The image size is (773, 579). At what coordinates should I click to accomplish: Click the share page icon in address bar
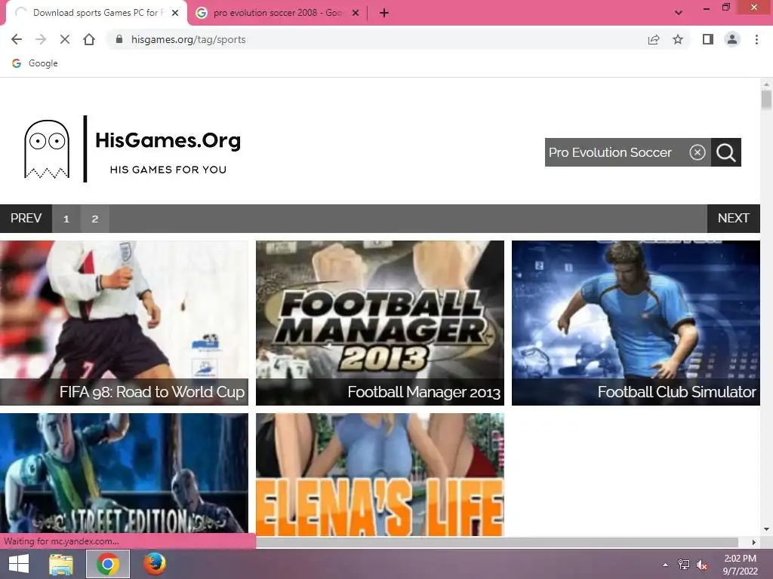[654, 39]
